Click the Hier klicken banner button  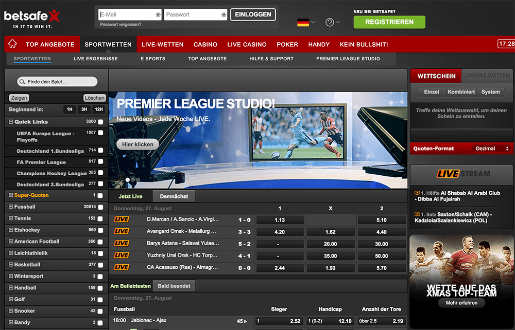click(x=138, y=144)
